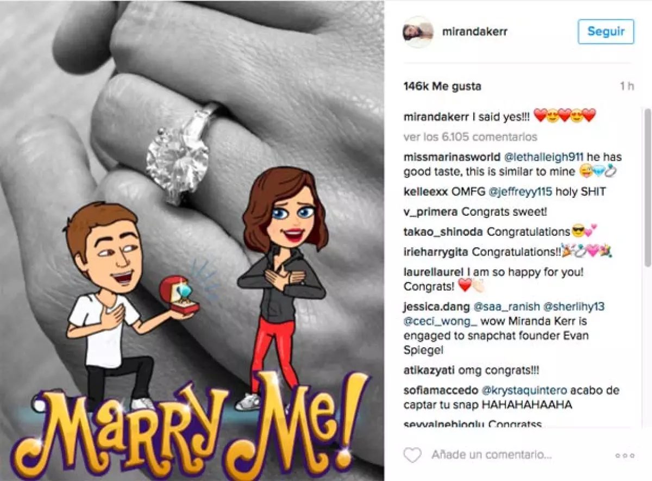Open the irieharrygita commenter profile
652x481 pixels.
point(437,252)
